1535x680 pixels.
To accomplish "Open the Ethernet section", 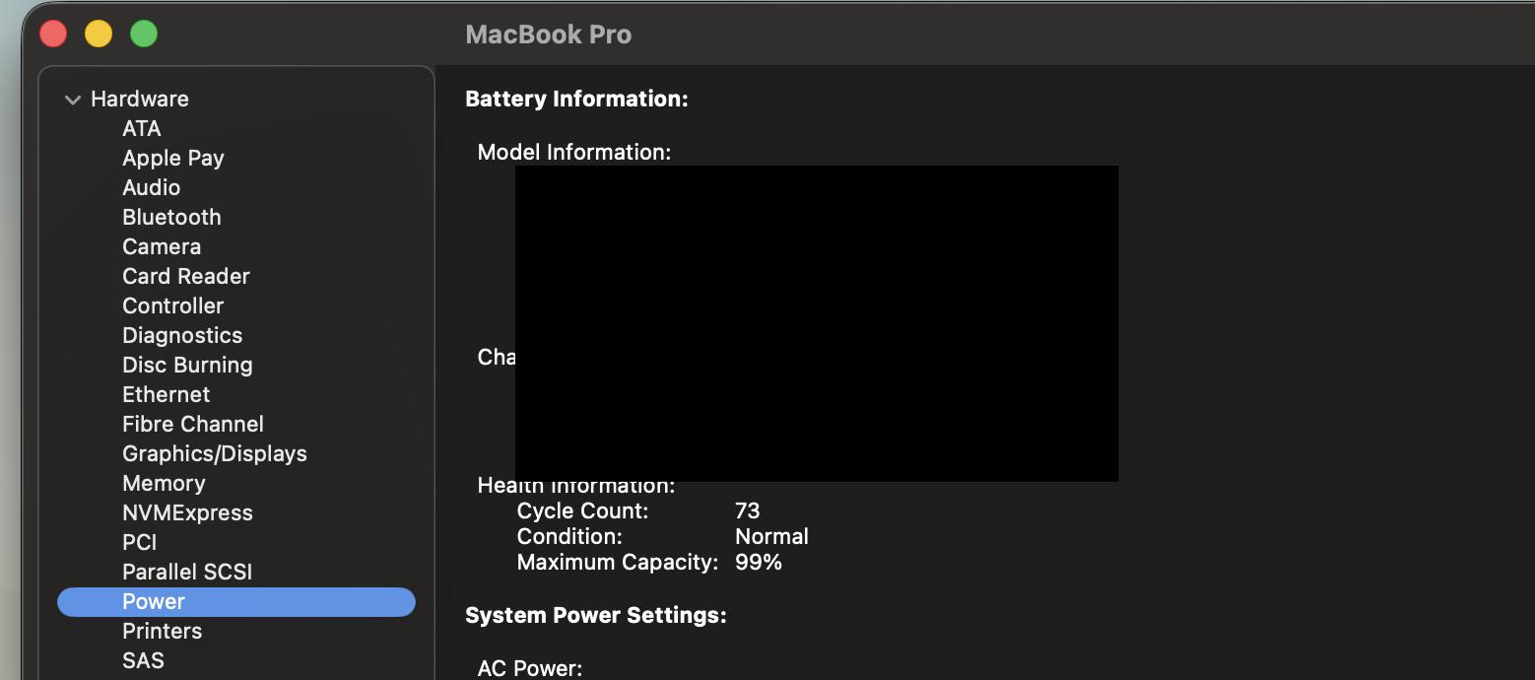I will click(x=166, y=394).
